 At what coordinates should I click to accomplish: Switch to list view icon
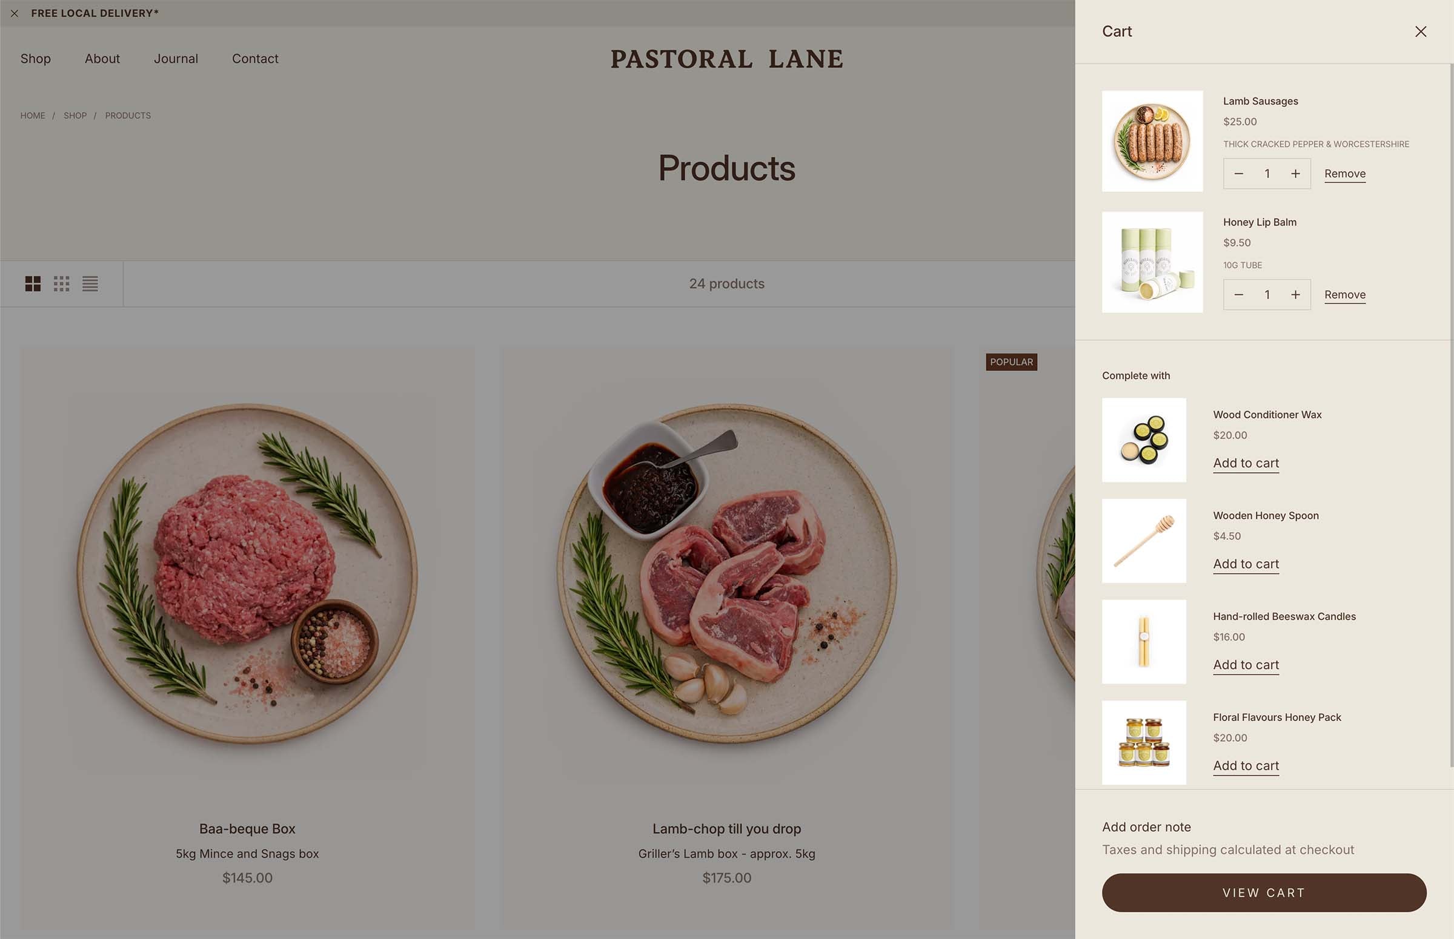[x=90, y=283]
